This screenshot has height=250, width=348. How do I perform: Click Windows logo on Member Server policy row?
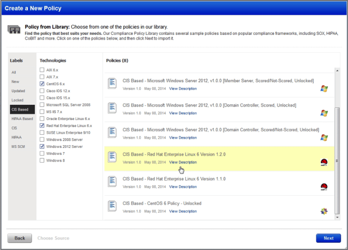(324, 88)
